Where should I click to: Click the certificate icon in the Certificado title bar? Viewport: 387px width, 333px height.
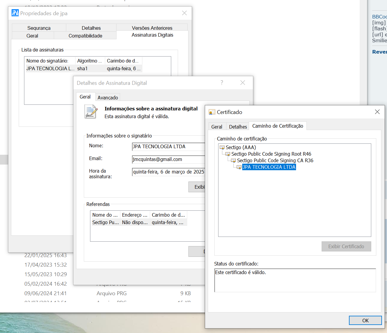click(212, 112)
